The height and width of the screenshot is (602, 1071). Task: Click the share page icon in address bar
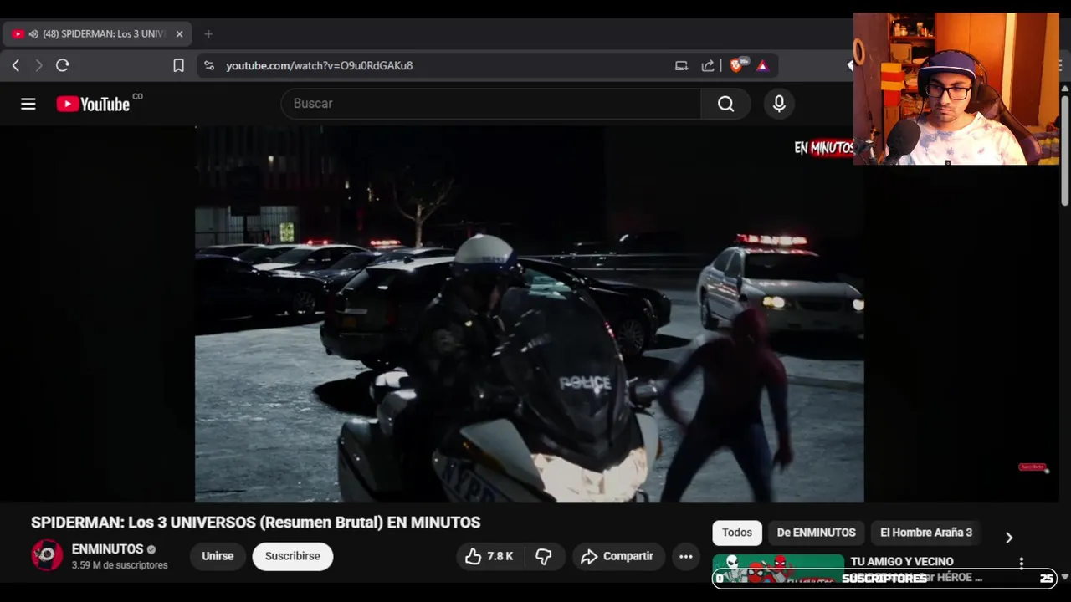(708, 65)
